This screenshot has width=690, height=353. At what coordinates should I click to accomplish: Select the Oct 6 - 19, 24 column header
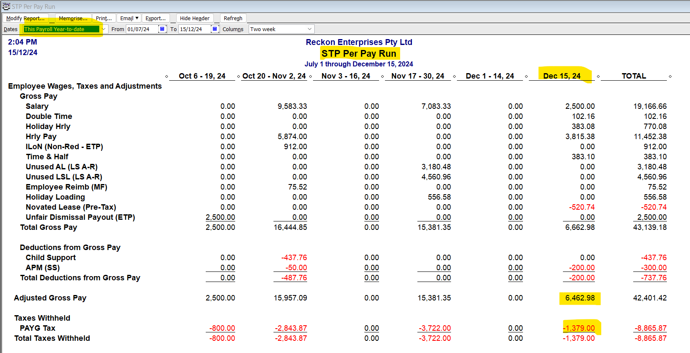coord(202,76)
